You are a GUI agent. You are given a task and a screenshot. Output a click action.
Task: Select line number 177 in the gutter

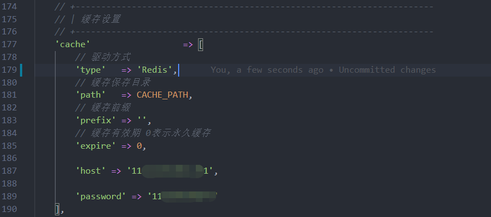9,44
